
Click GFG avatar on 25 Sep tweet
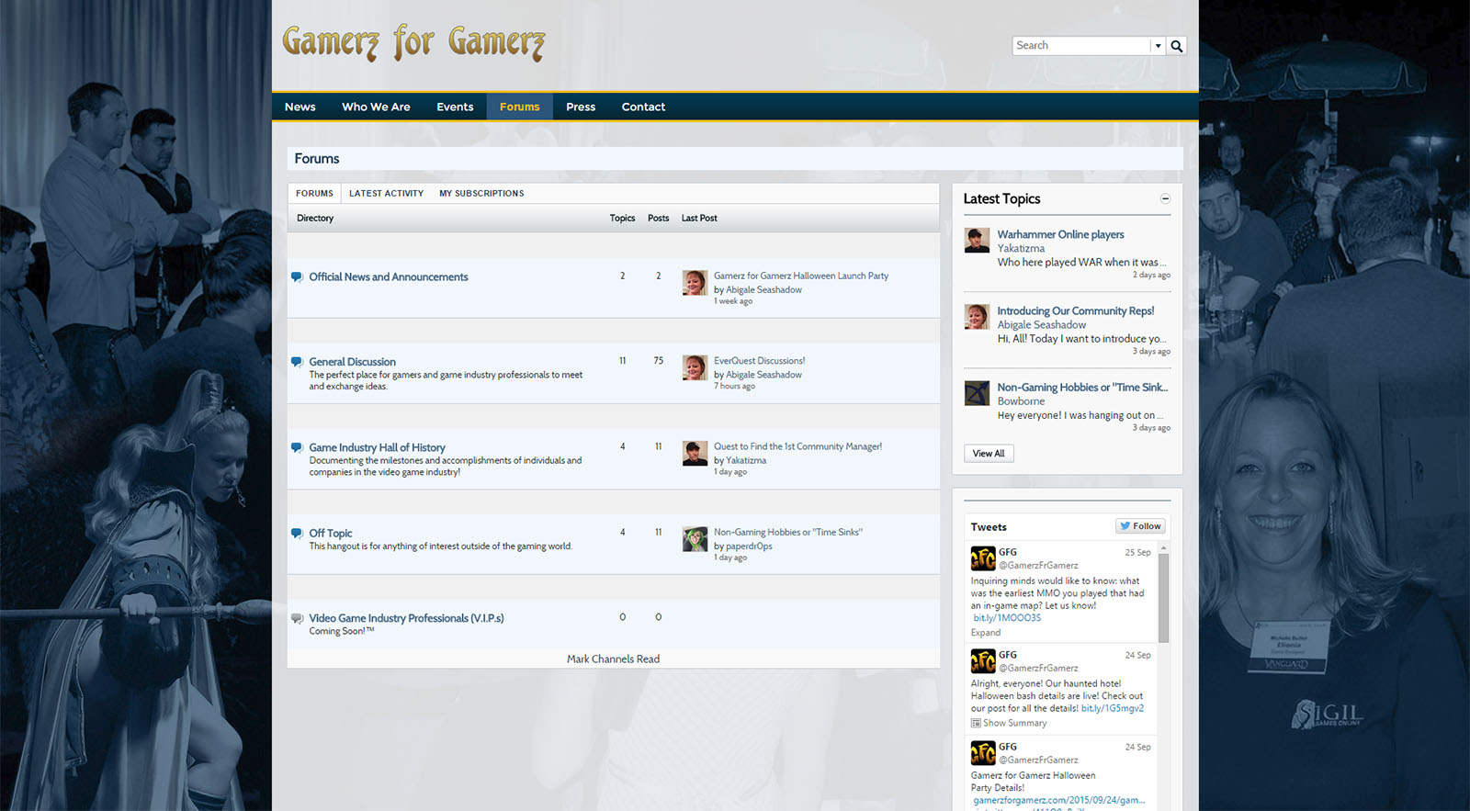983,558
